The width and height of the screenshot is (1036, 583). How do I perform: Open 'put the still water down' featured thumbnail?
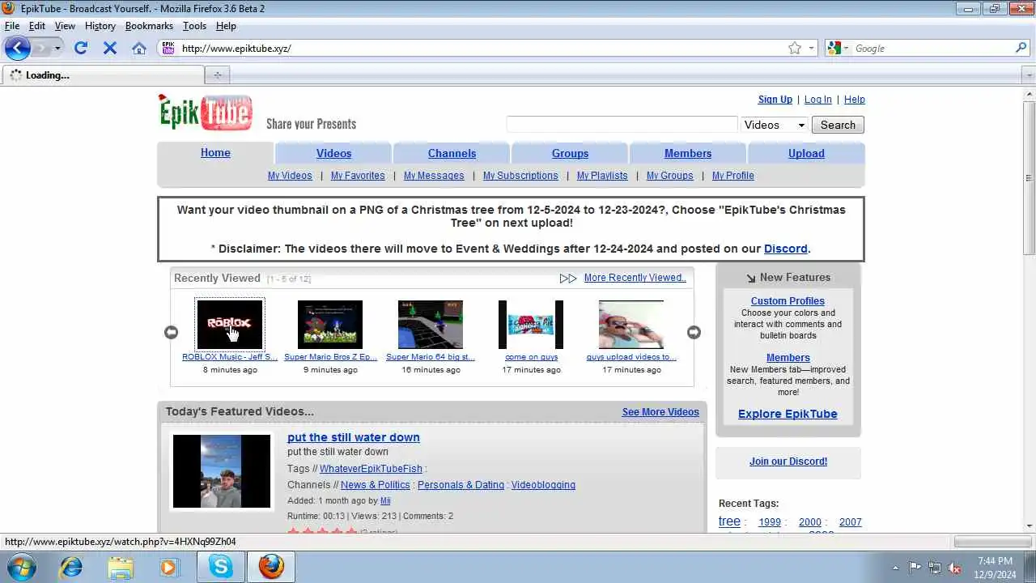click(222, 471)
